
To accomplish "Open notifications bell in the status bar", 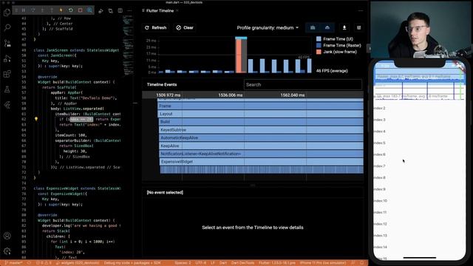I will (362, 263).
